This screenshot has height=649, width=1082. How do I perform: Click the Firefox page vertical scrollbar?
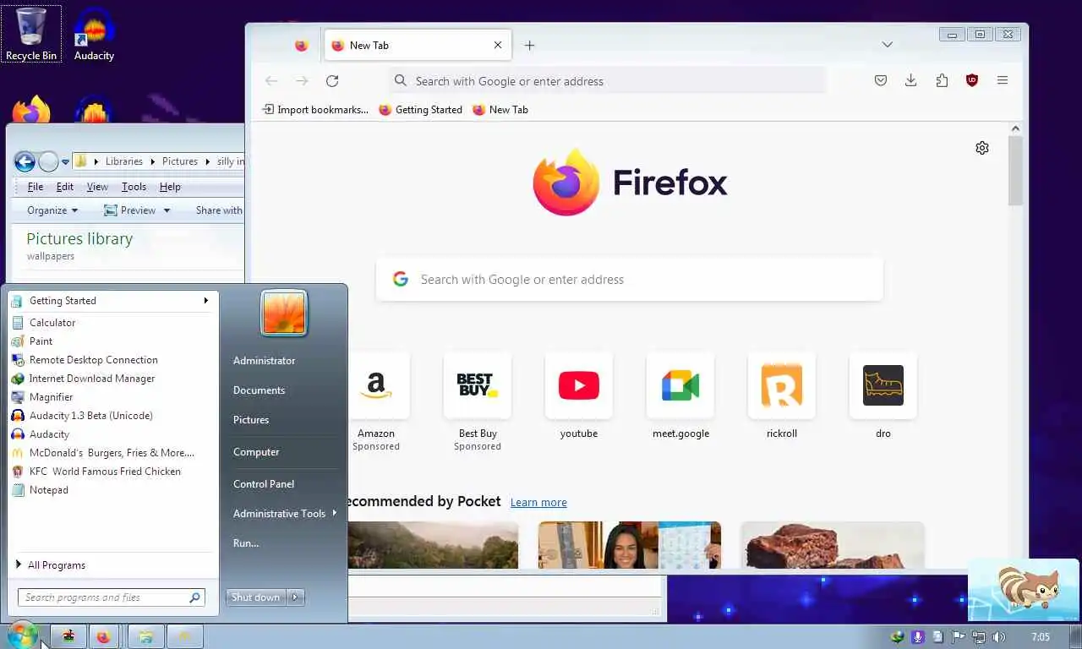tap(1015, 169)
